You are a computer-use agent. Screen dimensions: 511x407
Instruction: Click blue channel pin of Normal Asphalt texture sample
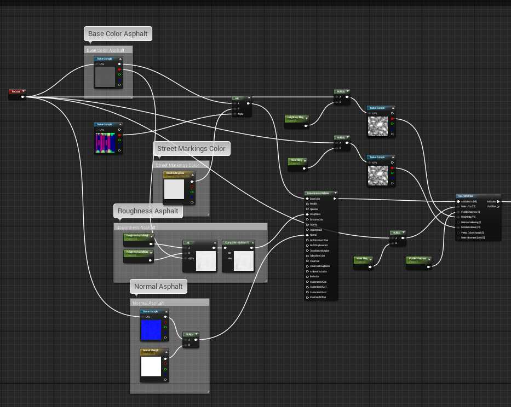click(x=165, y=333)
